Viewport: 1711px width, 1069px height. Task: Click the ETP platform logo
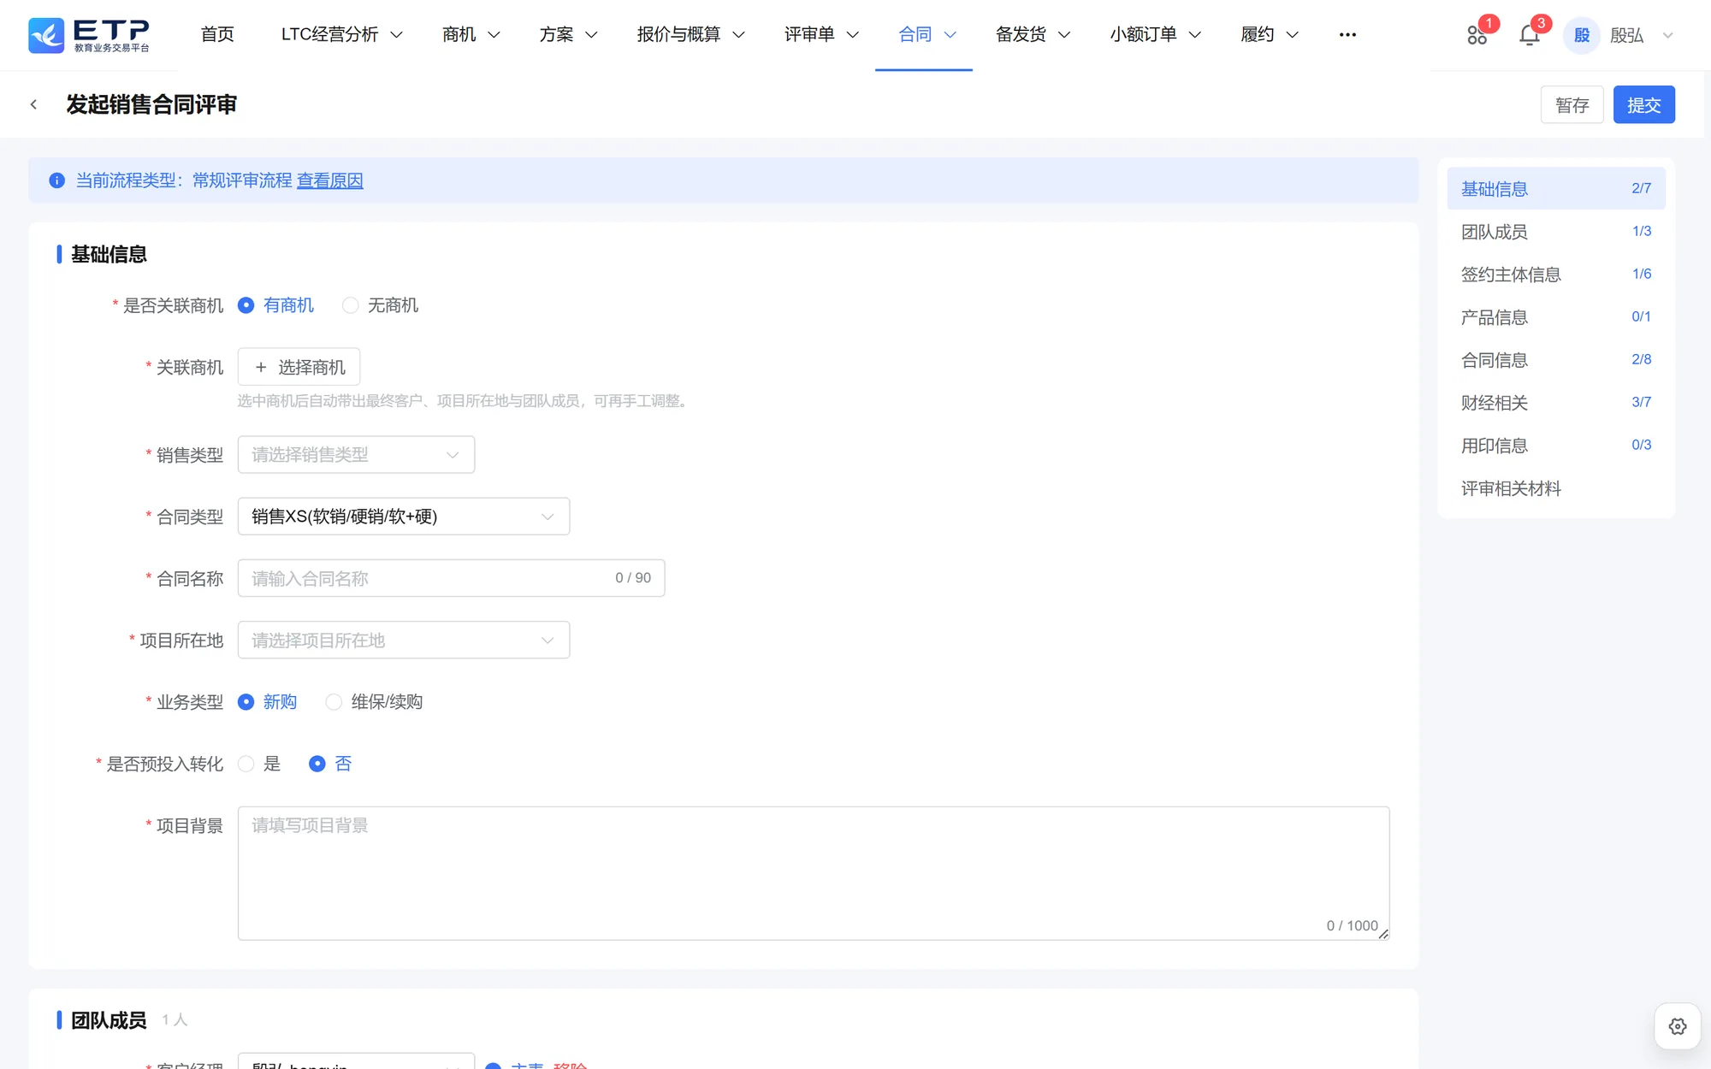point(89,35)
